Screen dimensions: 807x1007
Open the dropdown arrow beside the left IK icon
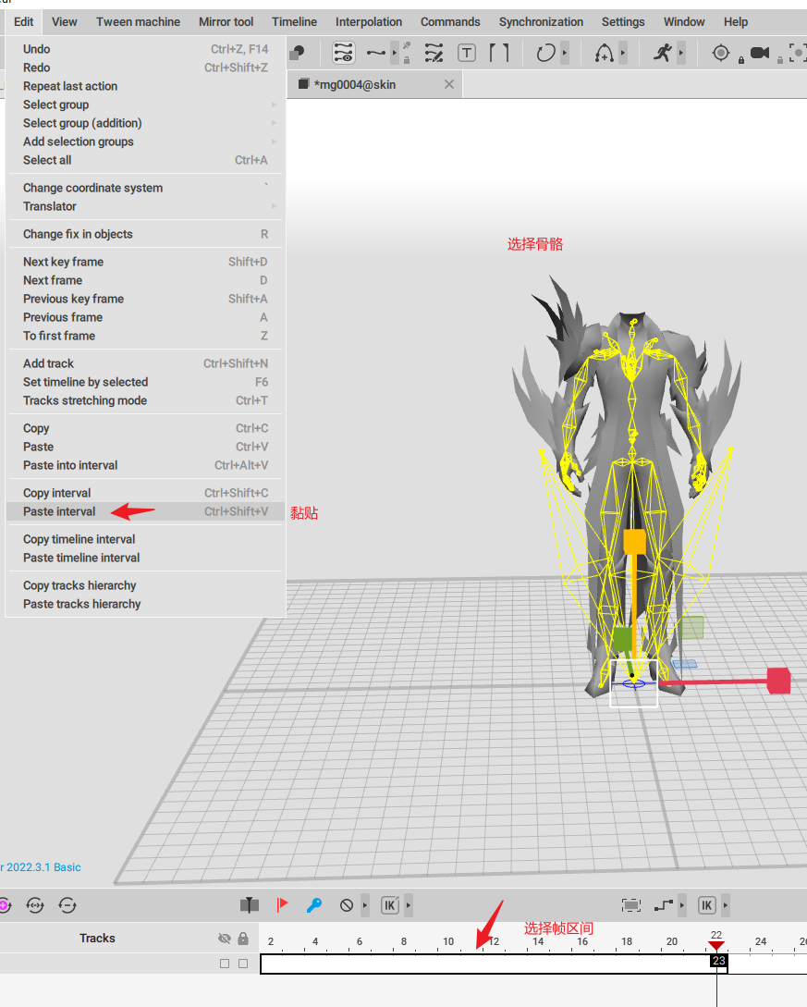(x=409, y=905)
